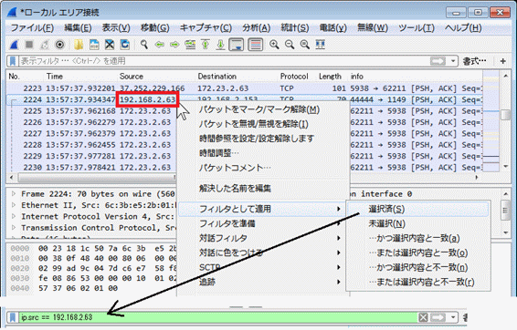Zoom out the main window text
Image resolution: width=517 pixels, height=330 pixels.
tap(290, 45)
